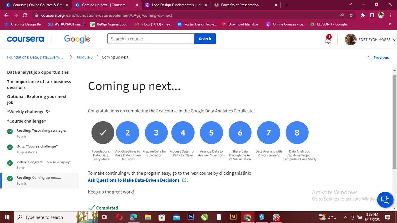
Task: Open the Ask Questions link external icon
Action: click(x=184, y=180)
